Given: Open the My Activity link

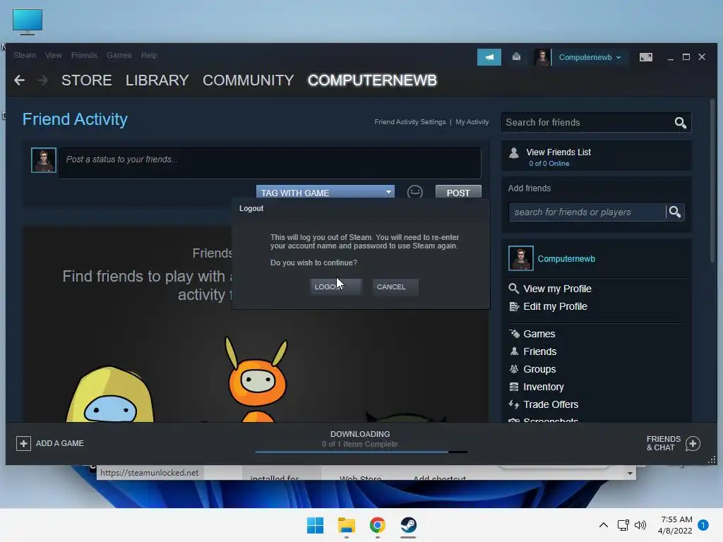Looking at the screenshot, I should pyautogui.click(x=472, y=122).
